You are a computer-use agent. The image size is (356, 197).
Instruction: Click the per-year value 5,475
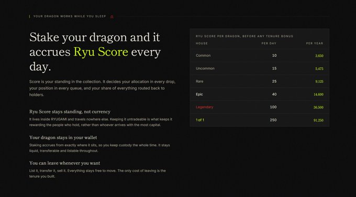(319, 69)
